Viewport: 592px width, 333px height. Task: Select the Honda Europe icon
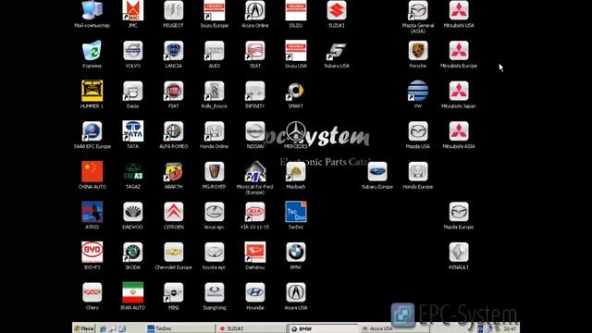(x=418, y=172)
